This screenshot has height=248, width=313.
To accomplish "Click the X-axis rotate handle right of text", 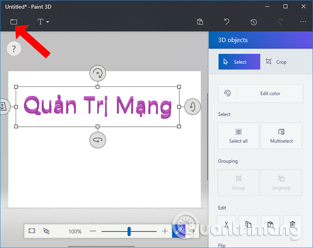I will [x=192, y=107].
